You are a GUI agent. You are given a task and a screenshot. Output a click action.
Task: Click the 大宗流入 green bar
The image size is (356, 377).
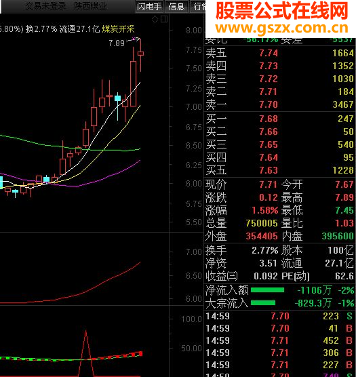point(263,302)
